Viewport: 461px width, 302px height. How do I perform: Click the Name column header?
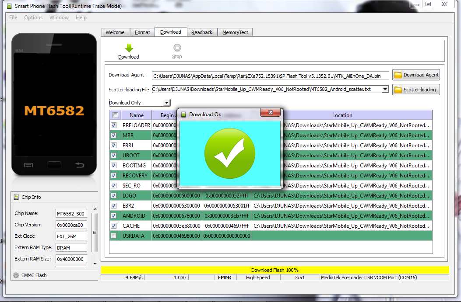tap(137, 115)
